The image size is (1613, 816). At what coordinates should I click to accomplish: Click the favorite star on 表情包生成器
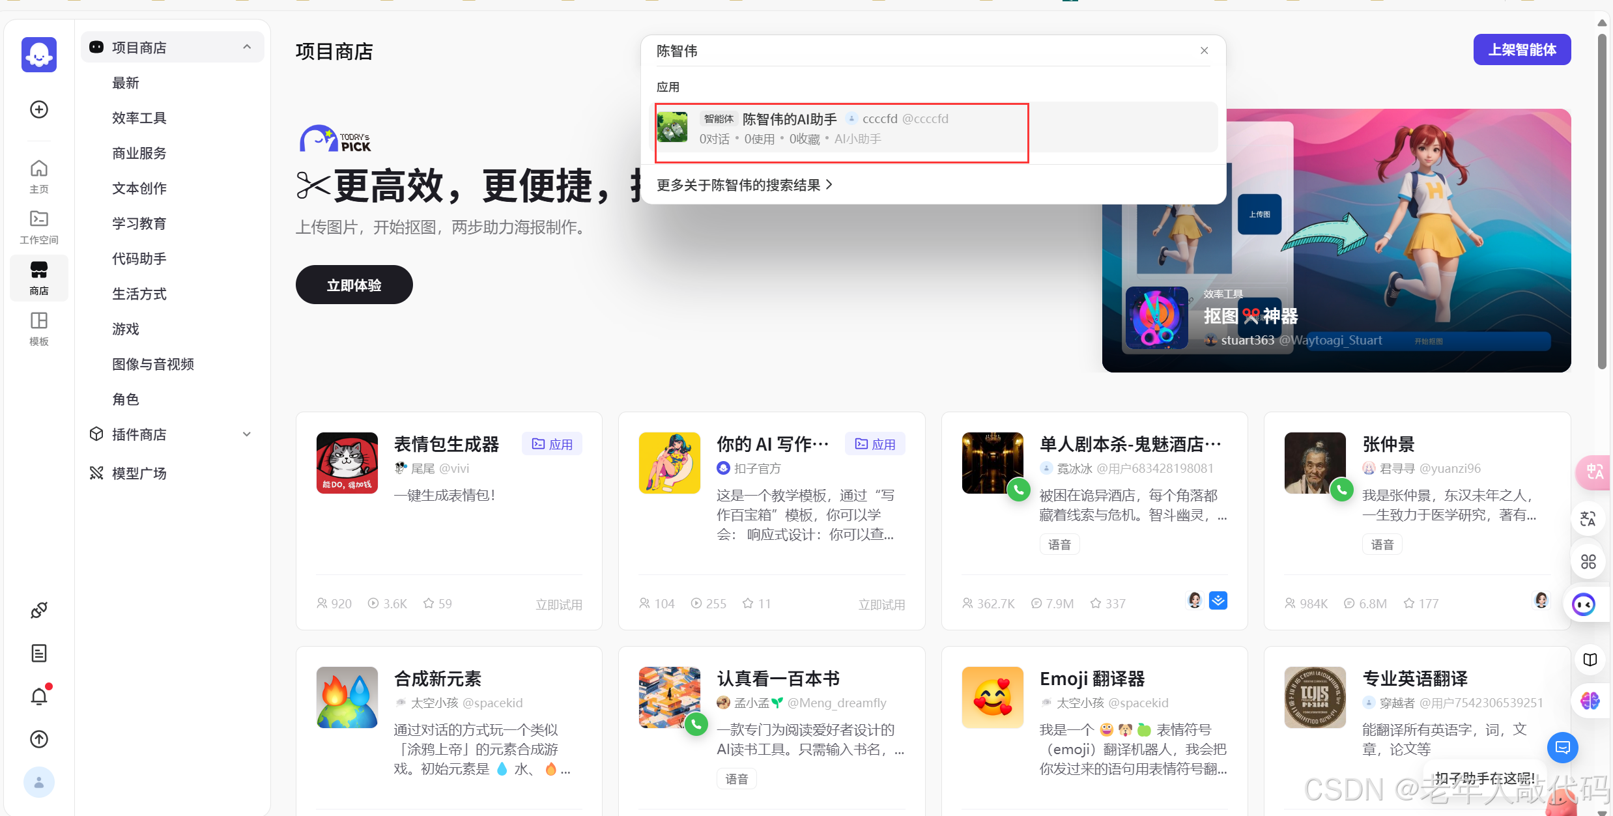[429, 604]
